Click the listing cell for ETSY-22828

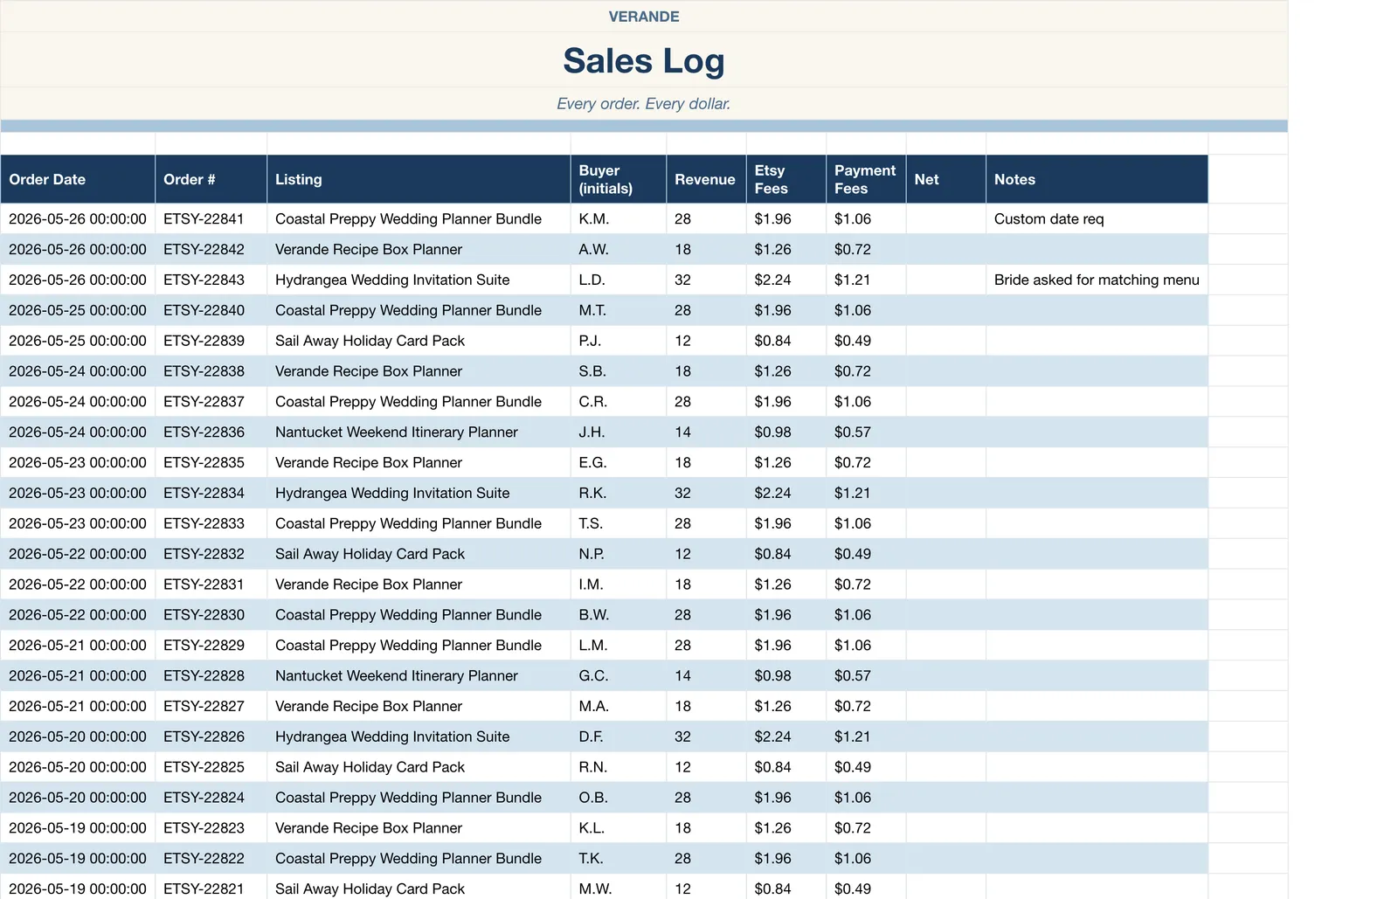tap(419, 675)
